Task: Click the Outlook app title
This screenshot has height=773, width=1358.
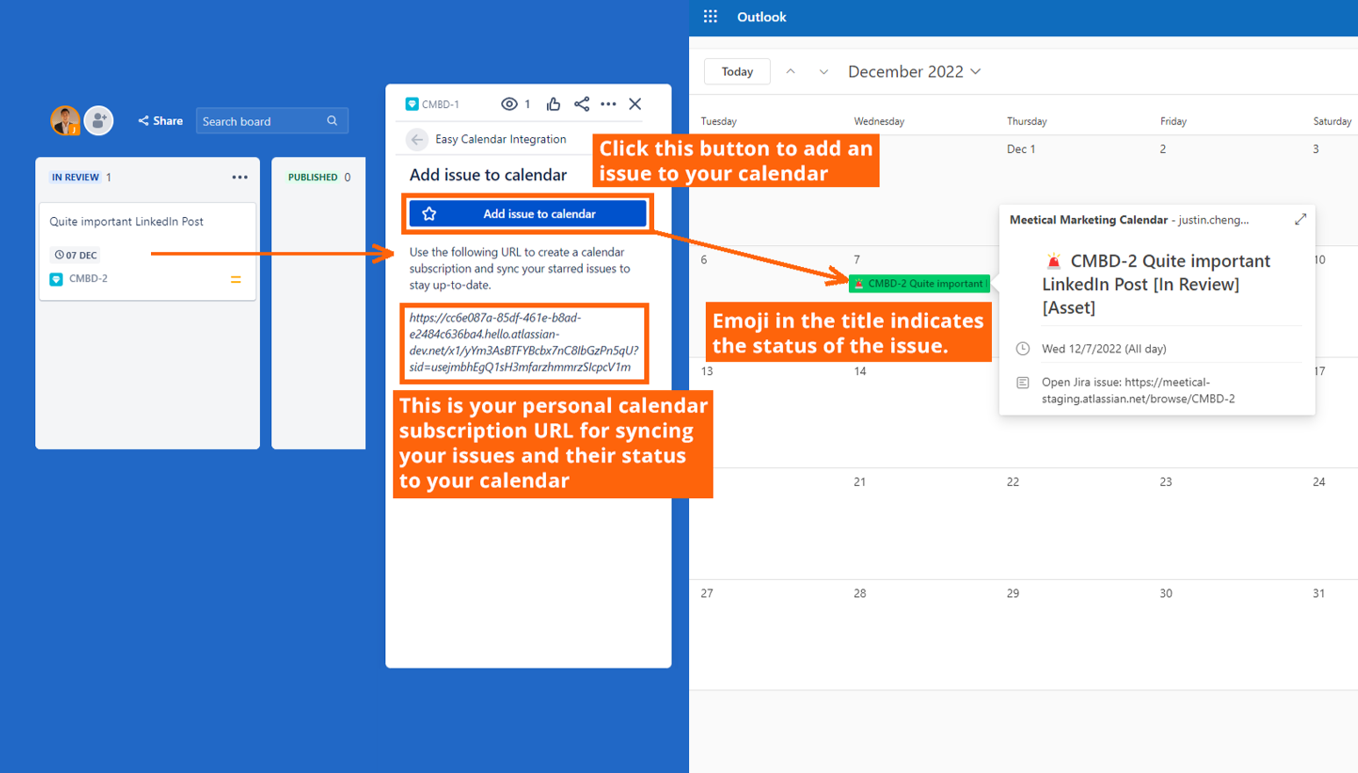Action: coord(761,17)
